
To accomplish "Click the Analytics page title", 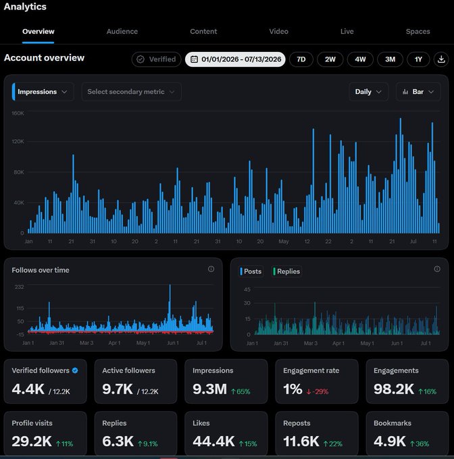I will 25,7.
